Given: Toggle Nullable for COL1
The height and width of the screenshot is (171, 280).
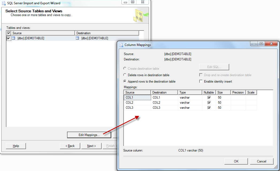Looking at the screenshot, I should tap(209, 98).
